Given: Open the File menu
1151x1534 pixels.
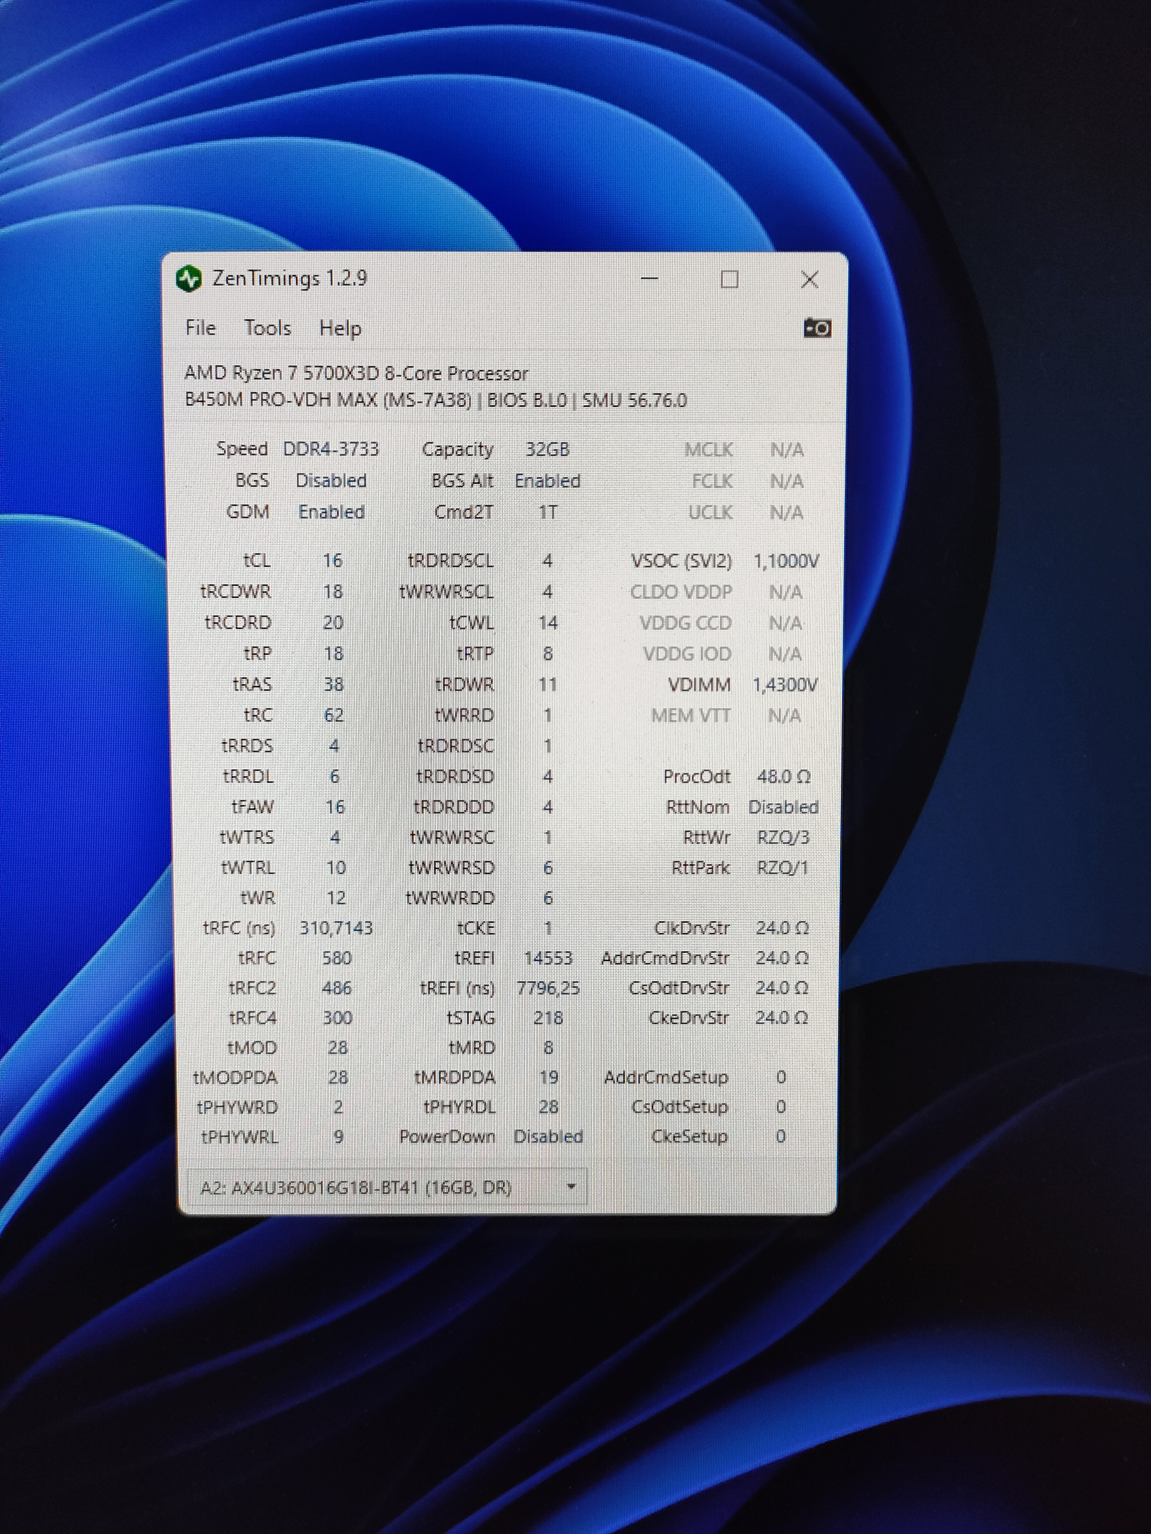Looking at the screenshot, I should 200,327.
